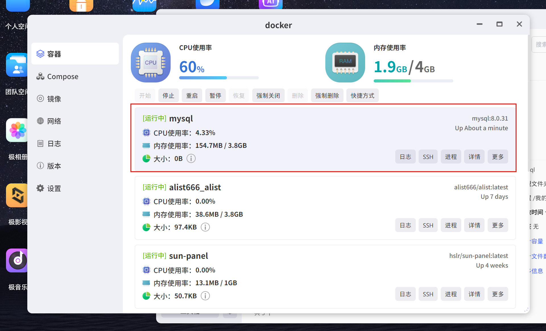
Task: Open the 极相册 photo album desktop icon
Action: point(17,130)
